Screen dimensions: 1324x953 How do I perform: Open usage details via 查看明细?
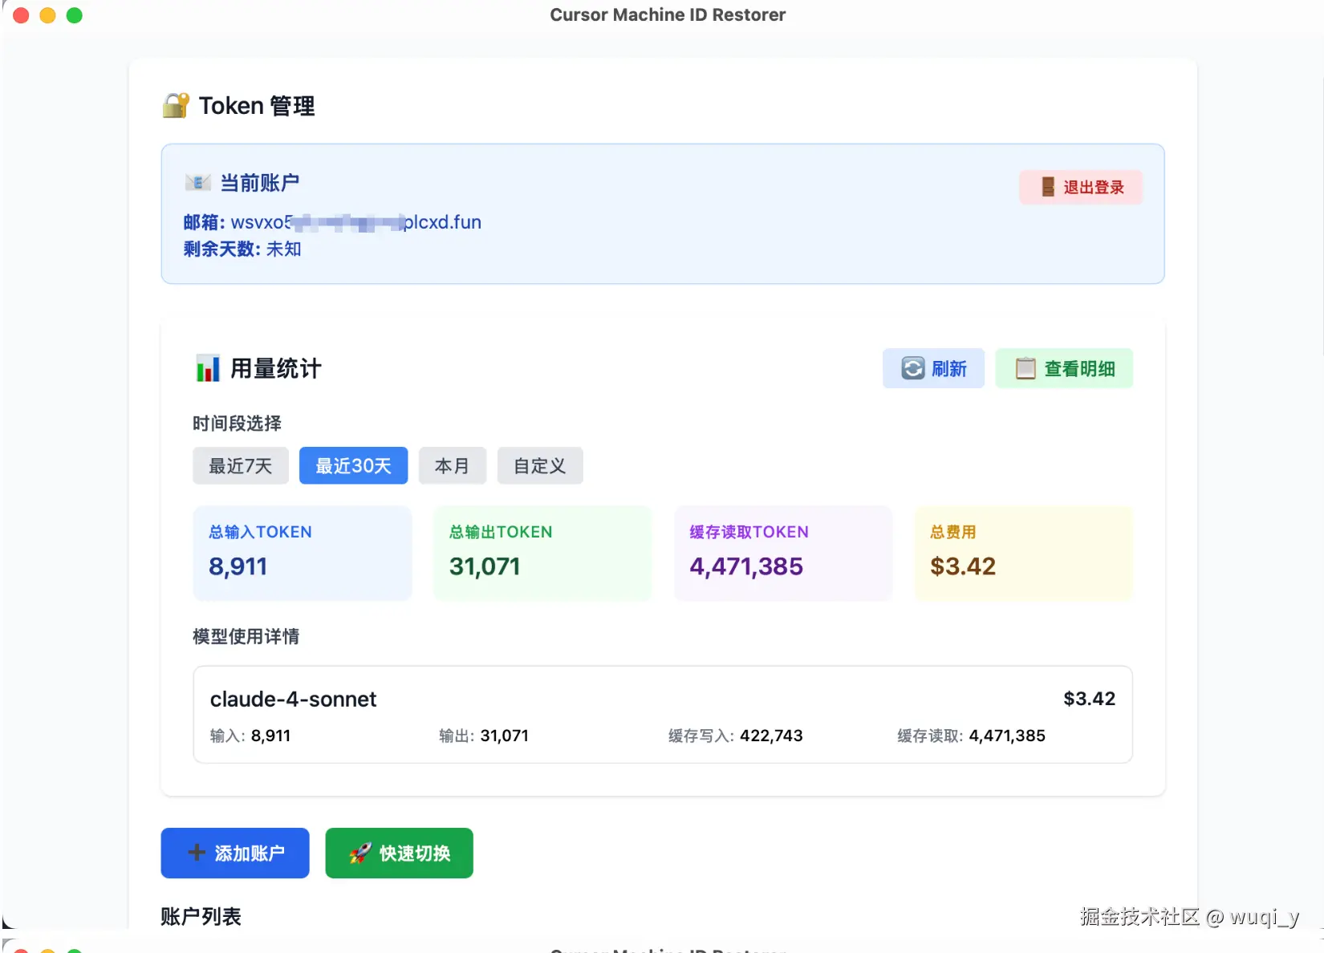coord(1064,368)
